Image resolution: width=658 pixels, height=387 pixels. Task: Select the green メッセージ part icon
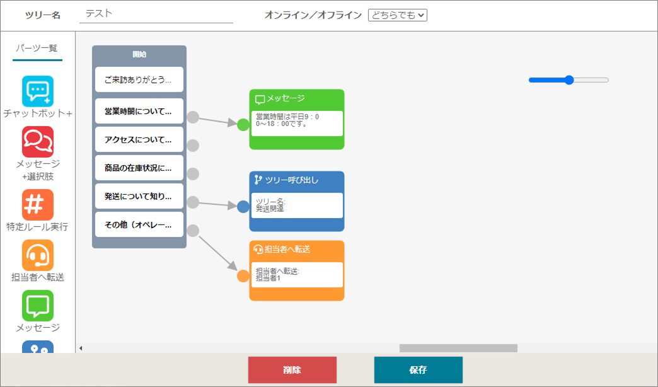click(38, 306)
